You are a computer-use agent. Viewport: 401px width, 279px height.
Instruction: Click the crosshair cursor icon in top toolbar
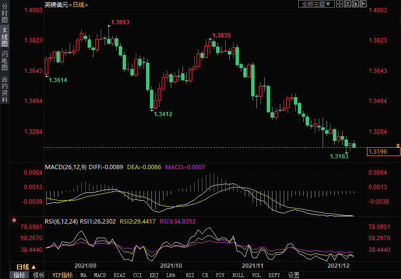[x=339, y=4]
